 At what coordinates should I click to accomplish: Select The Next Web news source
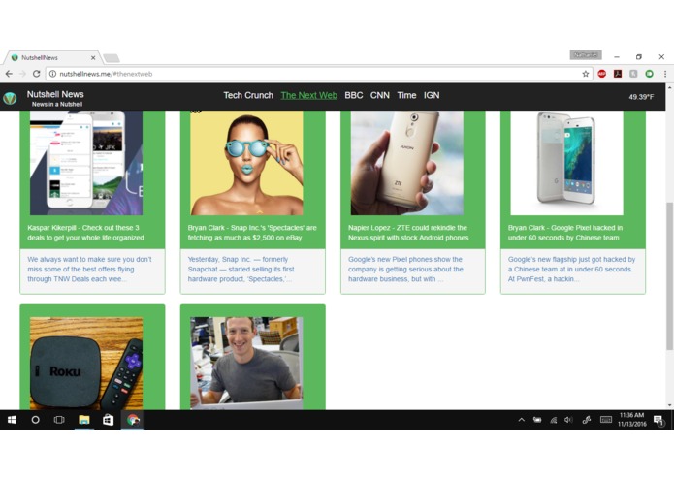click(x=308, y=95)
